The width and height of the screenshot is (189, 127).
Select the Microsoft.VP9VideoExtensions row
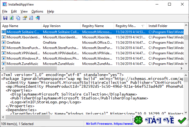coord(93,53)
